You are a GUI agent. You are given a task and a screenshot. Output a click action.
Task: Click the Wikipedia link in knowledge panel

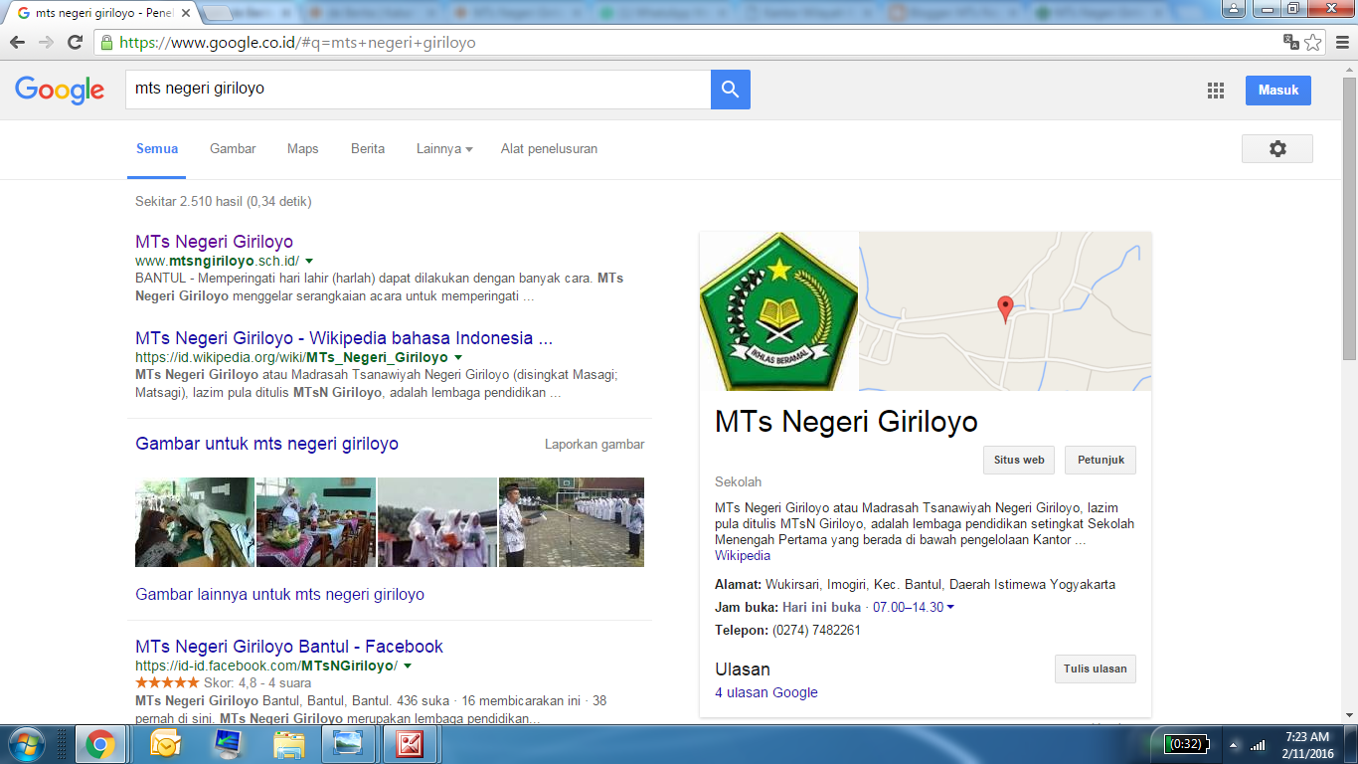(743, 555)
